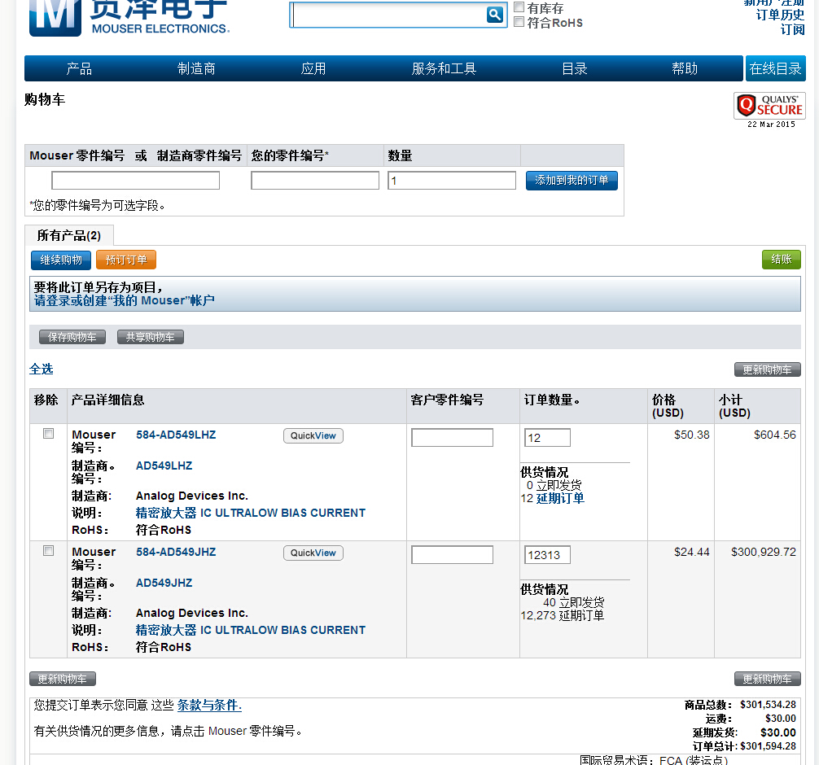Click the unit price $50.38

(691, 435)
